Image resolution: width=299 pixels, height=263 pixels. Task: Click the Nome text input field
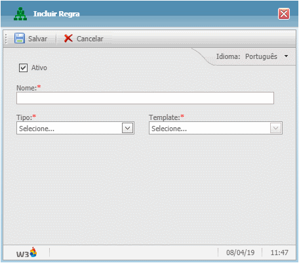[145, 98]
